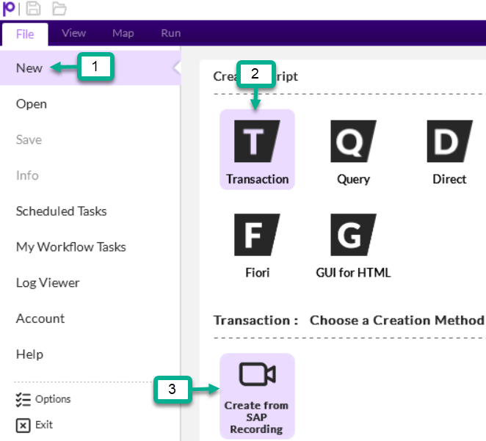Screen dimensions: 486x441
Task: Click the open folder icon in title bar
Action: click(59, 9)
